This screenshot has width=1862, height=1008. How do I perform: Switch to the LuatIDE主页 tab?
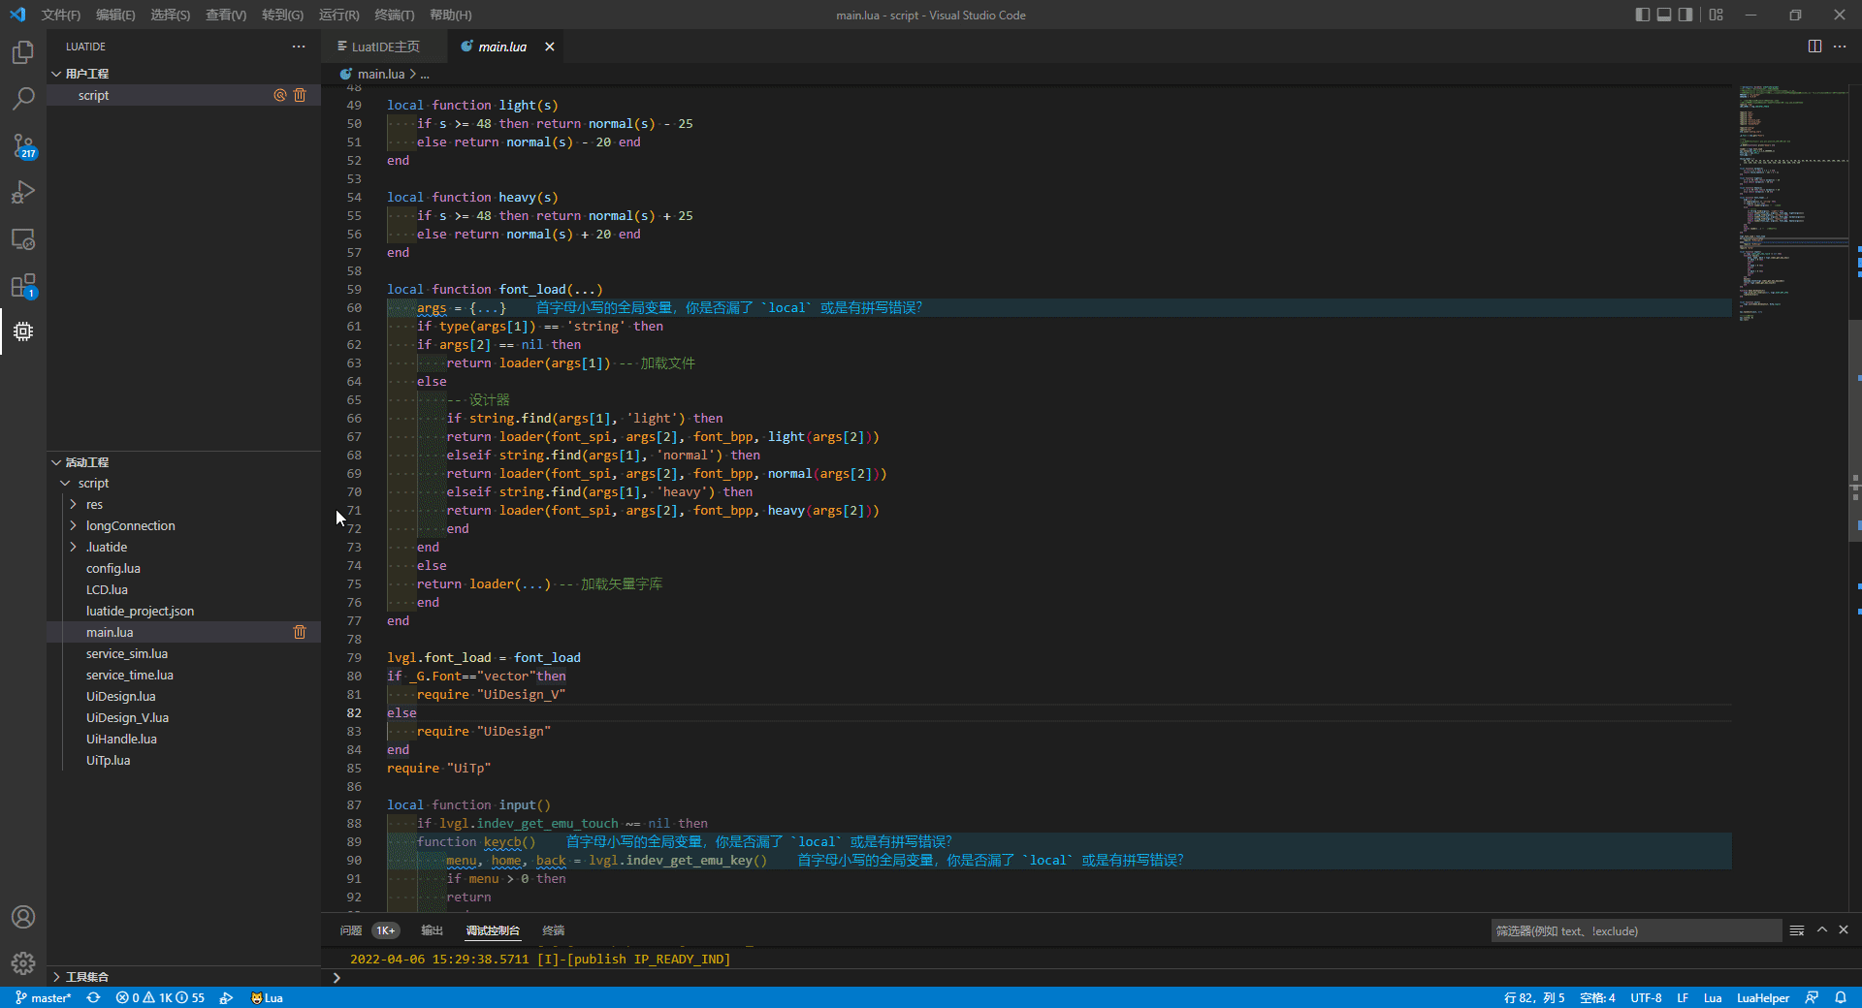click(x=384, y=47)
